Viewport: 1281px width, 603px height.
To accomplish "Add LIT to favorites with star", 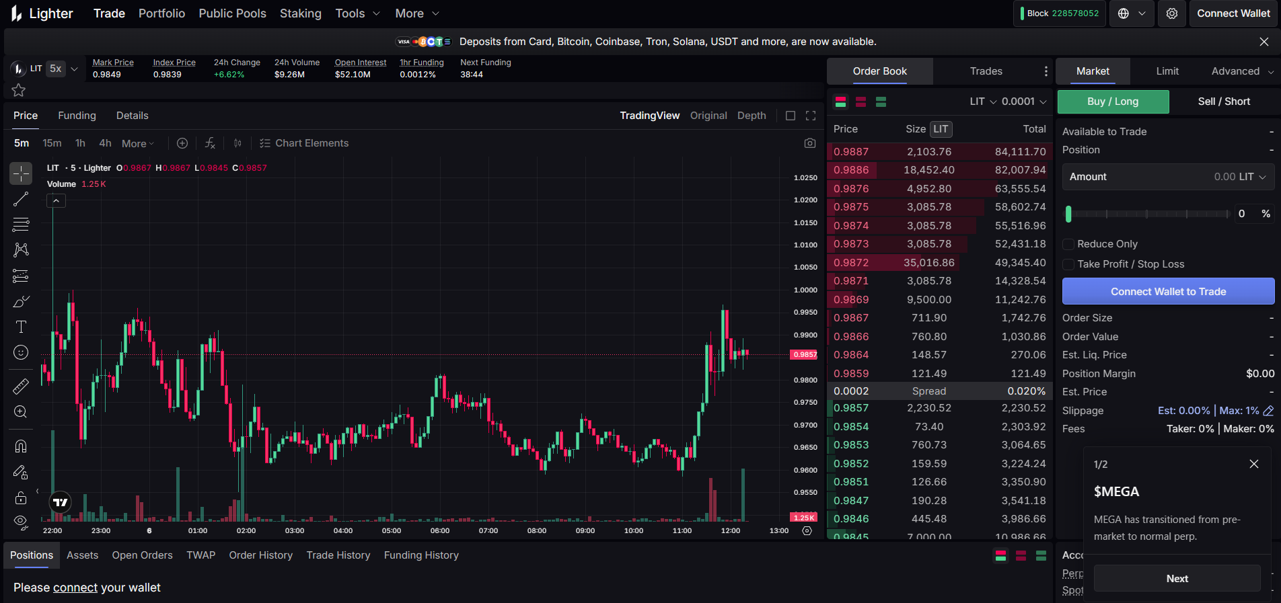I will click(x=19, y=90).
